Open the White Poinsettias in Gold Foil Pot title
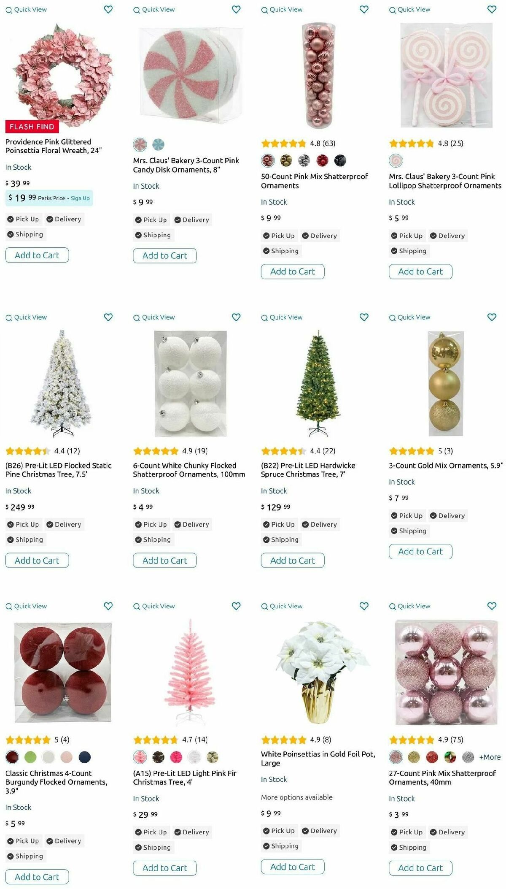 click(x=318, y=758)
